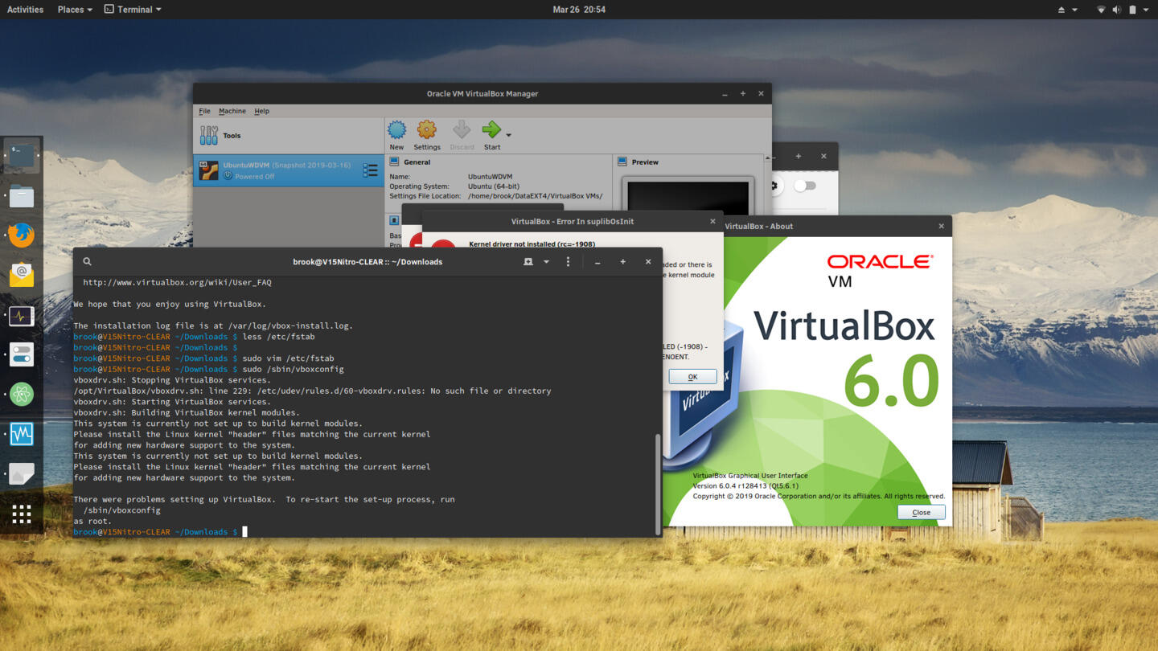Click the Settings File Location path value
1158x651 pixels.
pos(535,196)
